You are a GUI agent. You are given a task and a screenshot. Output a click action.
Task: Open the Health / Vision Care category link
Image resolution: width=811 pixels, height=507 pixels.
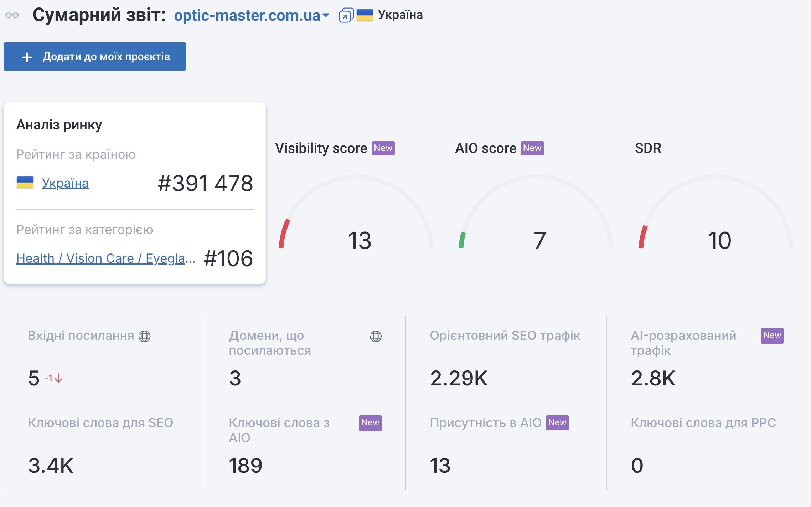coord(106,258)
